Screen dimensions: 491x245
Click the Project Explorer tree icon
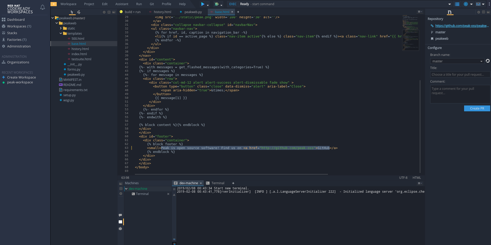click(72, 12)
